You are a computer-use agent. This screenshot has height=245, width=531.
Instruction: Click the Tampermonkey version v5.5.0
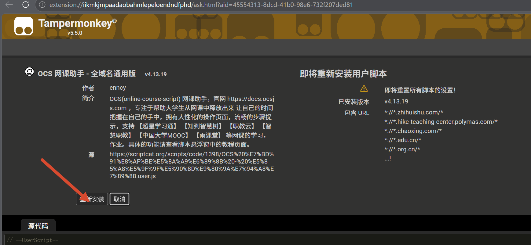[75, 33]
